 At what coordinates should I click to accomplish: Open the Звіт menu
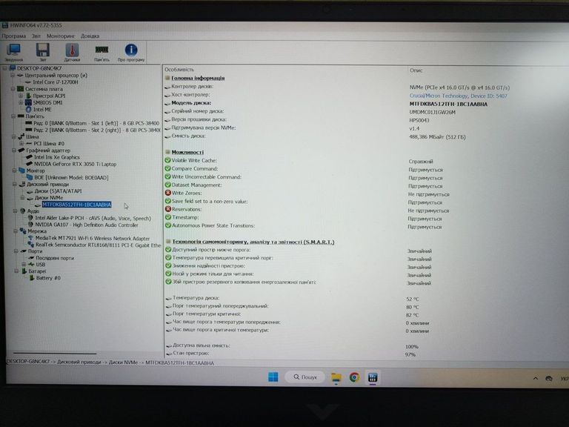pos(36,36)
